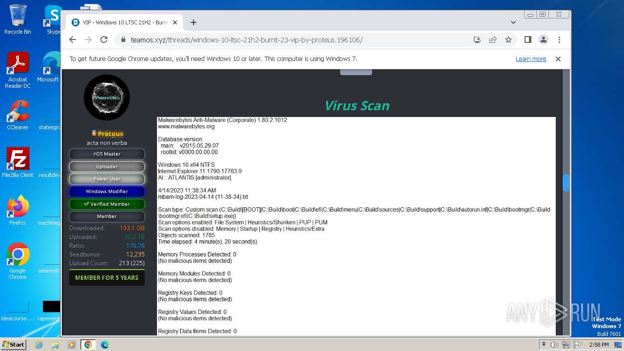Click the www.malwarebytes.org text
Screen dimensions: 624x351
tap(186, 127)
